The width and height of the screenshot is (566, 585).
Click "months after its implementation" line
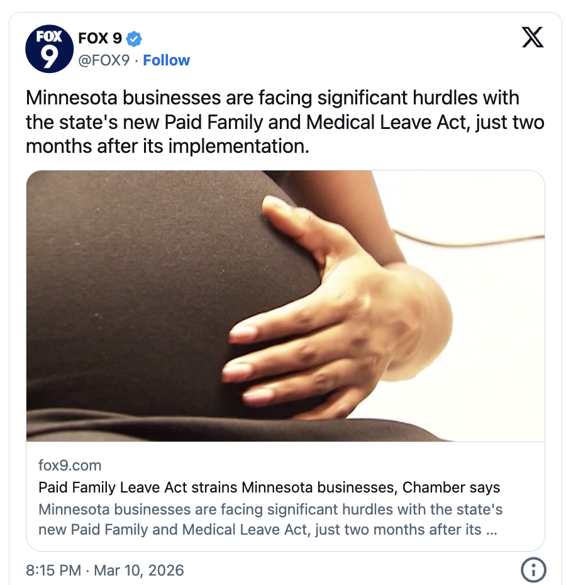pyautogui.click(x=167, y=146)
